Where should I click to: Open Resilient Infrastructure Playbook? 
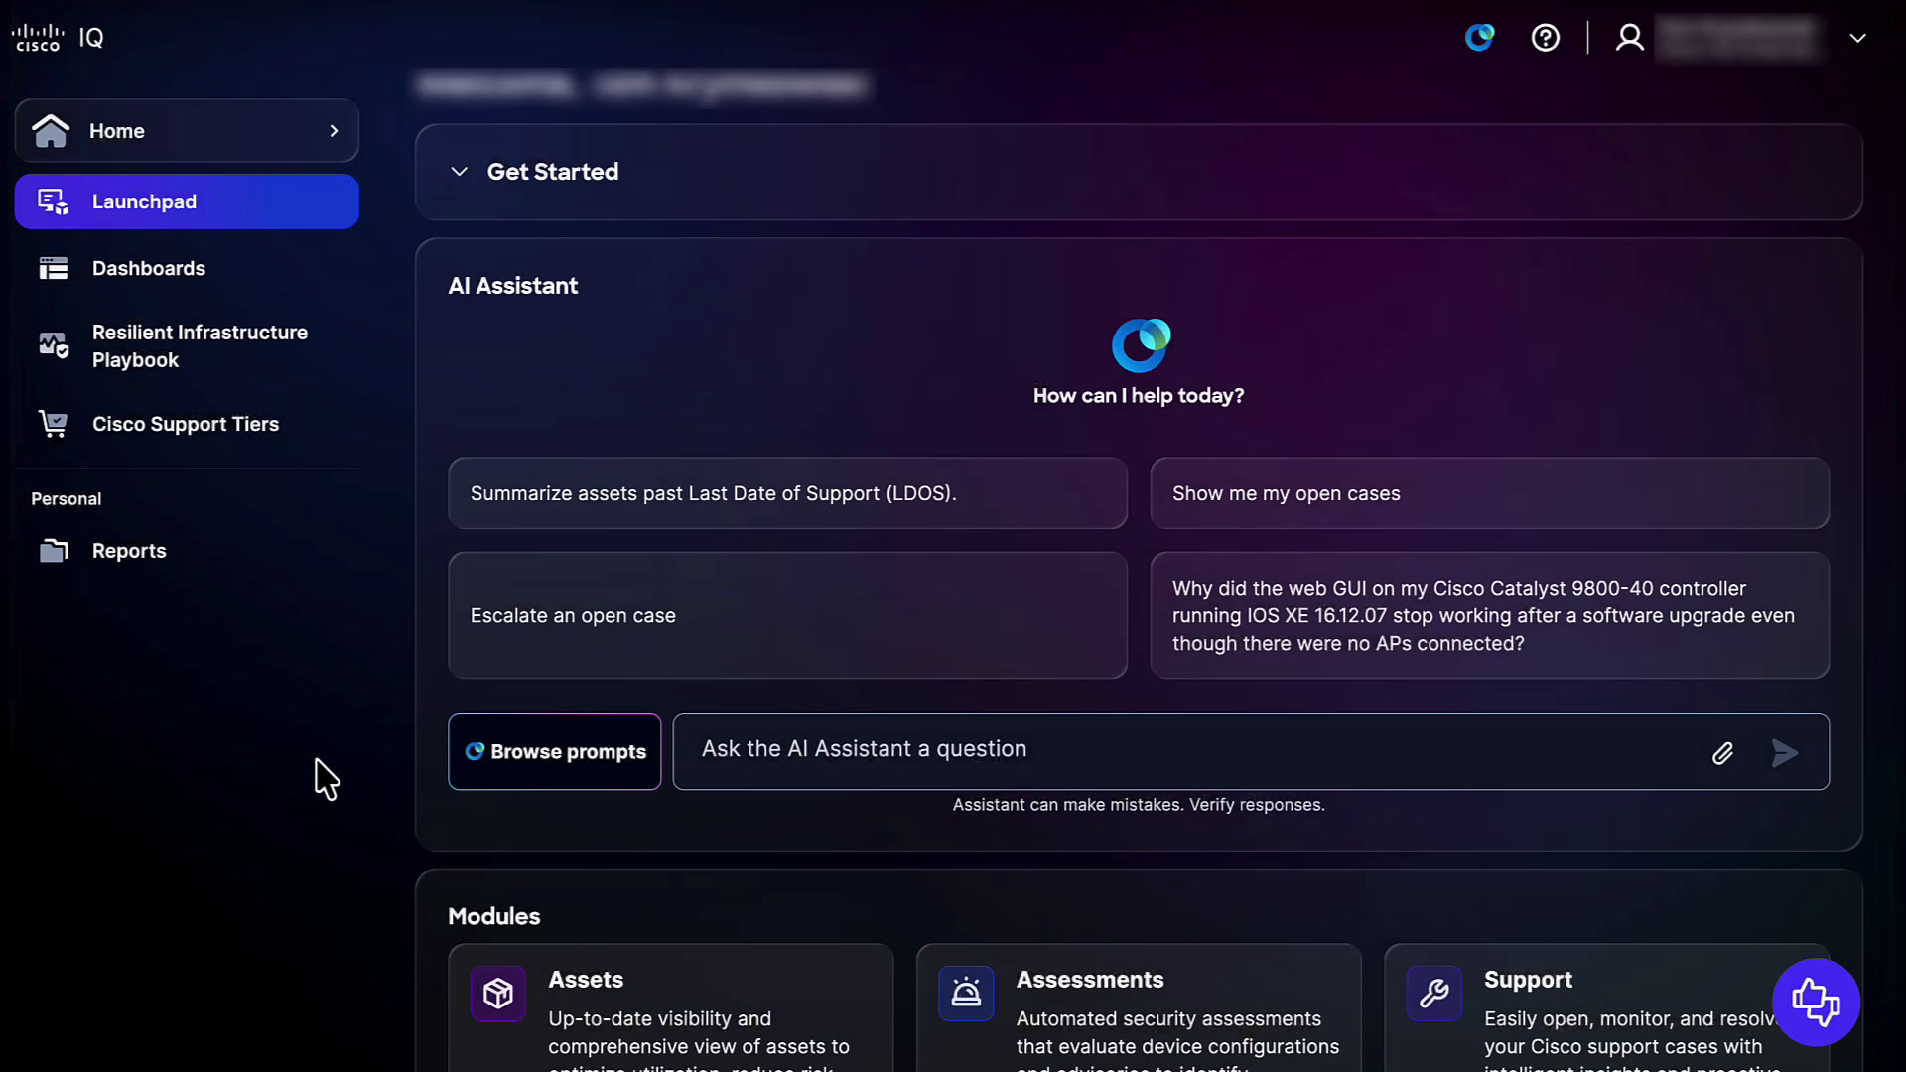tap(187, 346)
